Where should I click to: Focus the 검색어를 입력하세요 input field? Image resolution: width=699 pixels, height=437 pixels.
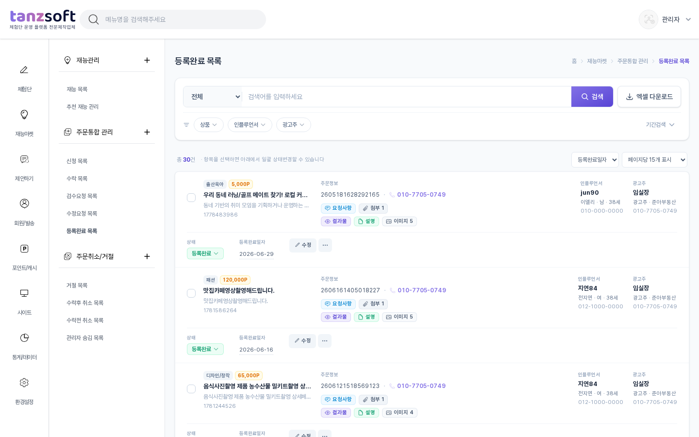tap(407, 97)
